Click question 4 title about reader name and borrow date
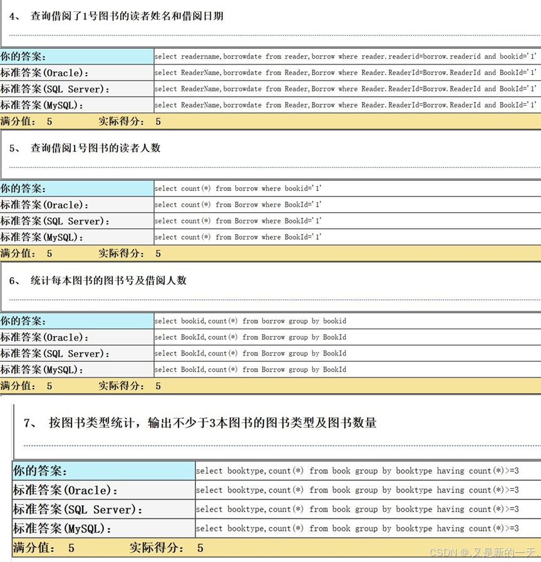Viewport: 541px width, 562px height. coord(126,16)
